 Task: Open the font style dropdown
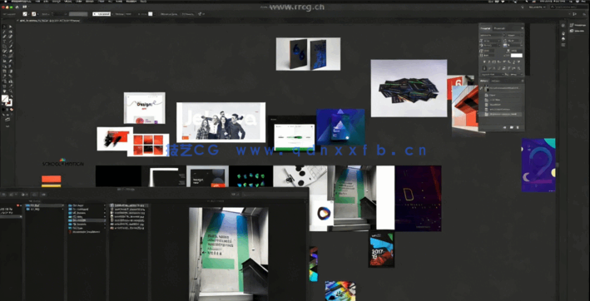(x=515, y=35)
